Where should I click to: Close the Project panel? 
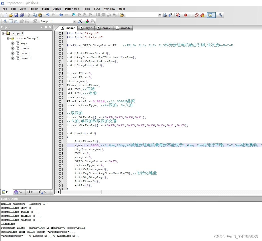click(x=50, y=27)
